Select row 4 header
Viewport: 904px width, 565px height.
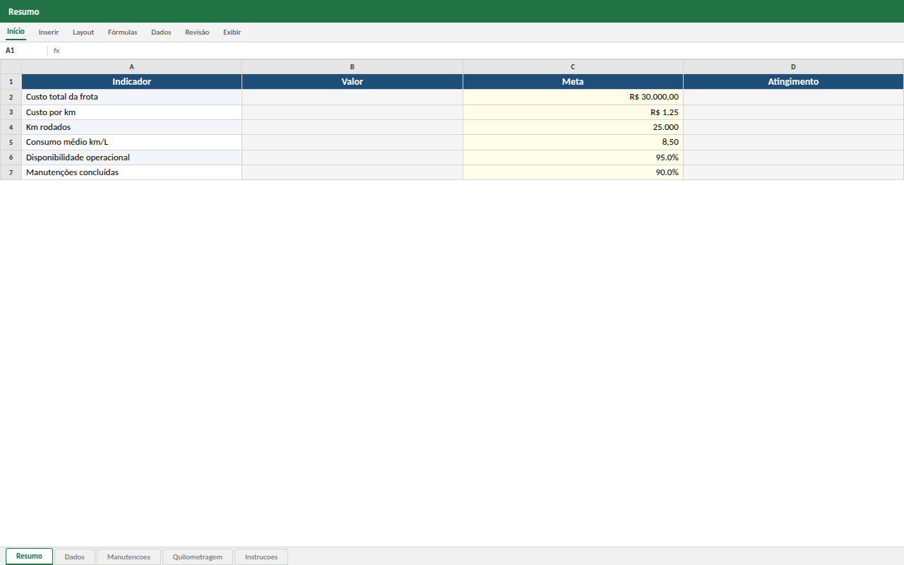pos(11,127)
